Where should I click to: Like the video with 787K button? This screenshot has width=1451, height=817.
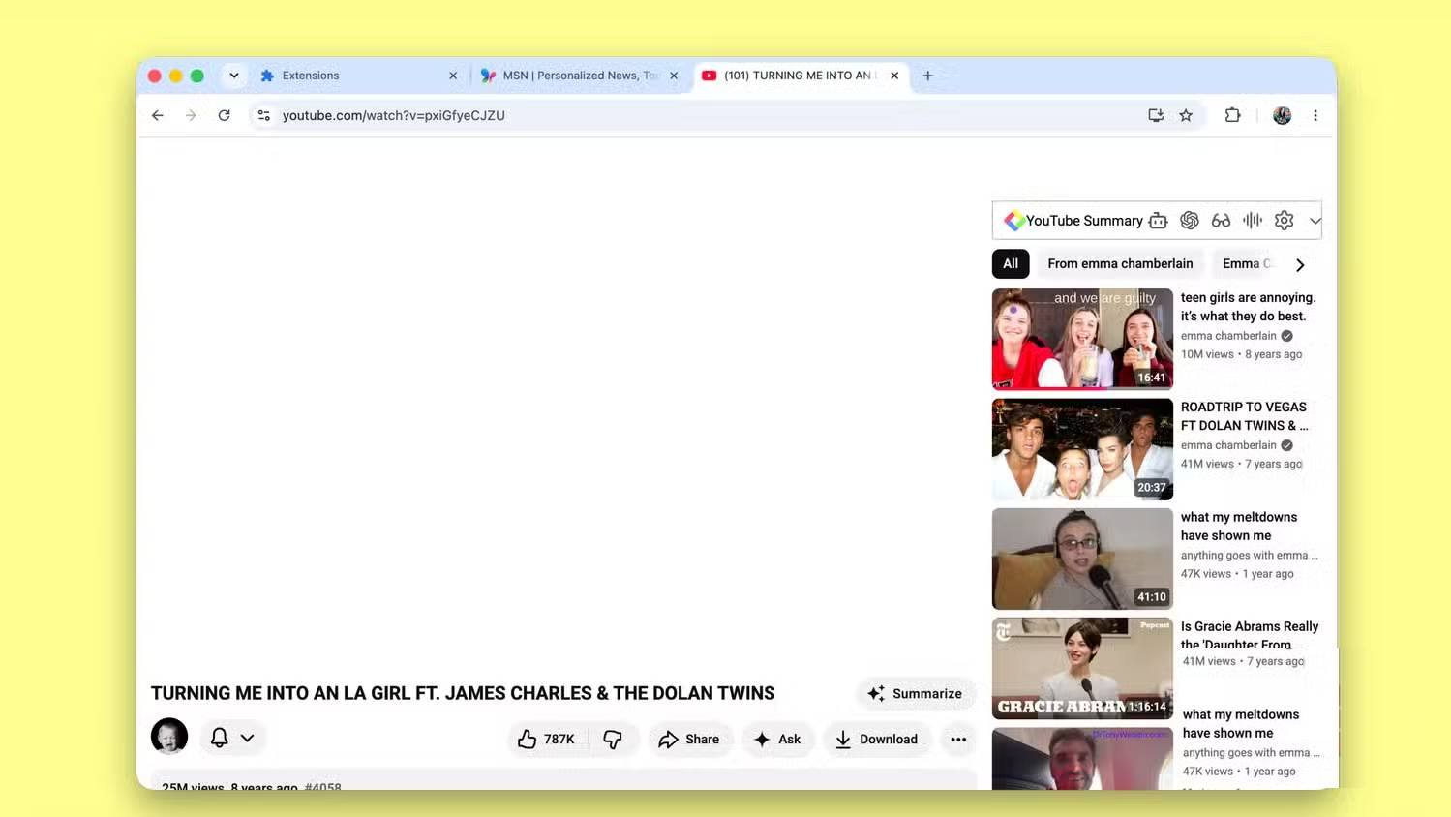click(547, 740)
